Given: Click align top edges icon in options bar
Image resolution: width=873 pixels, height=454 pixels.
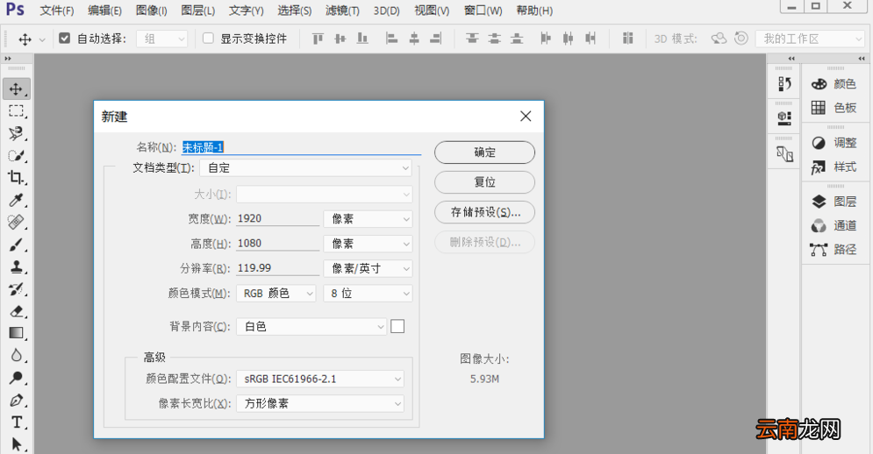Looking at the screenshot, I should click(318, 39).
